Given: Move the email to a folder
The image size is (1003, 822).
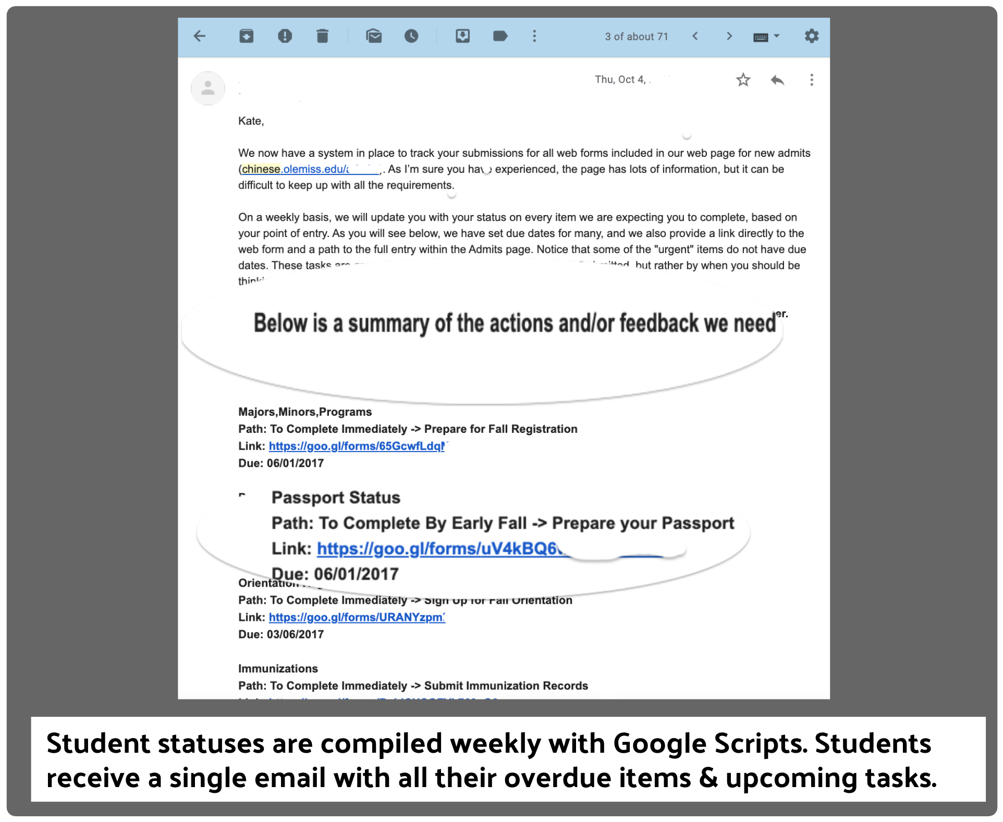Looking at the screenshot, I should [463, 36].
